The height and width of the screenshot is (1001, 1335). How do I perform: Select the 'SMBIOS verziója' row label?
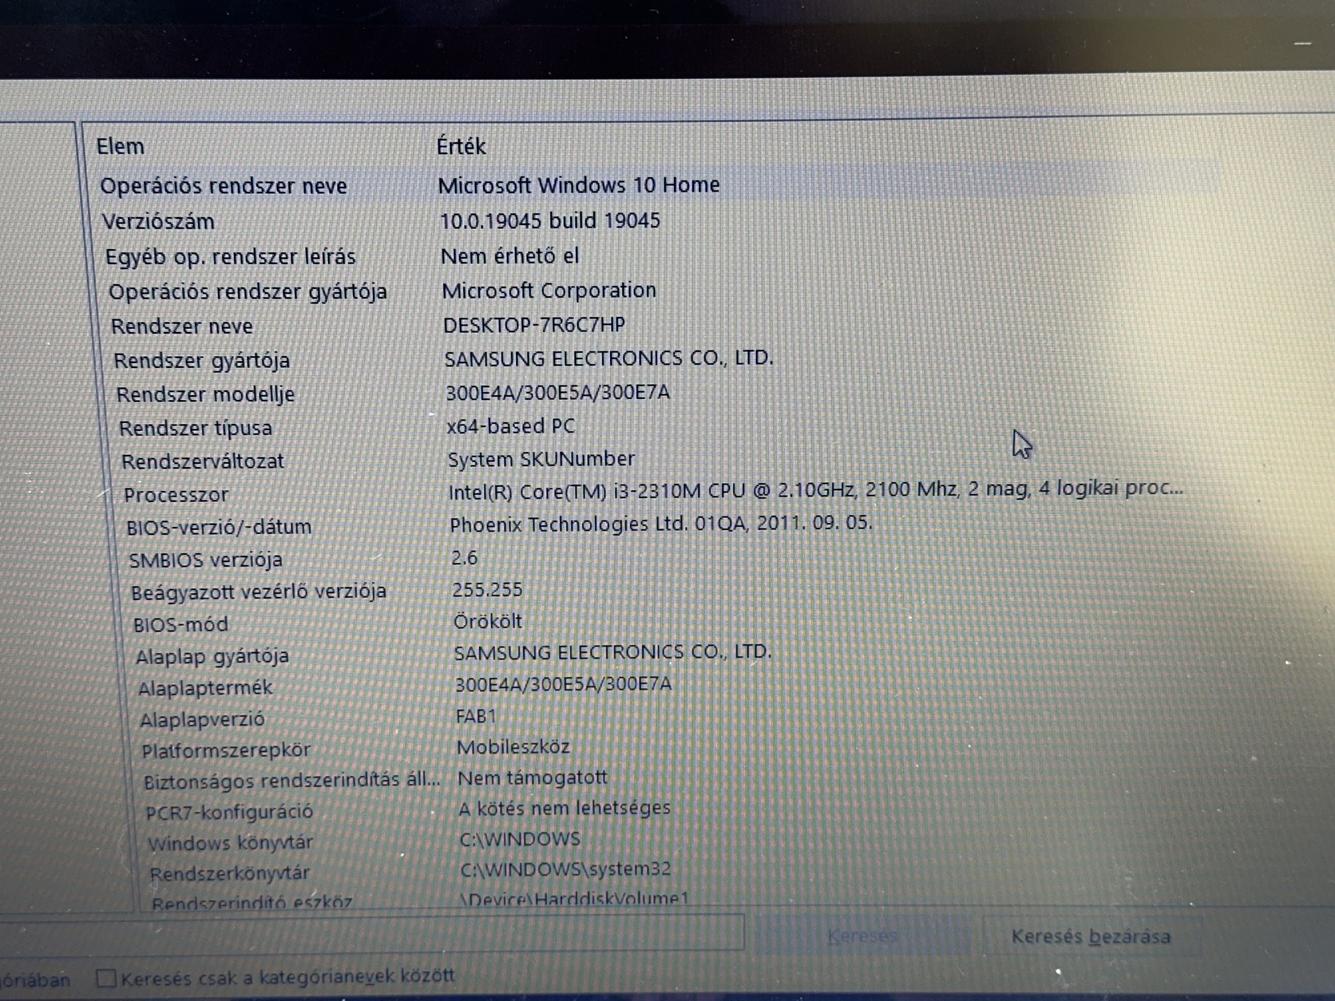(206, 560)
